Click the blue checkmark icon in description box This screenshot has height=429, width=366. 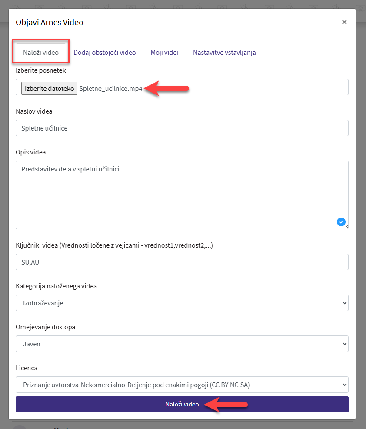341,222
